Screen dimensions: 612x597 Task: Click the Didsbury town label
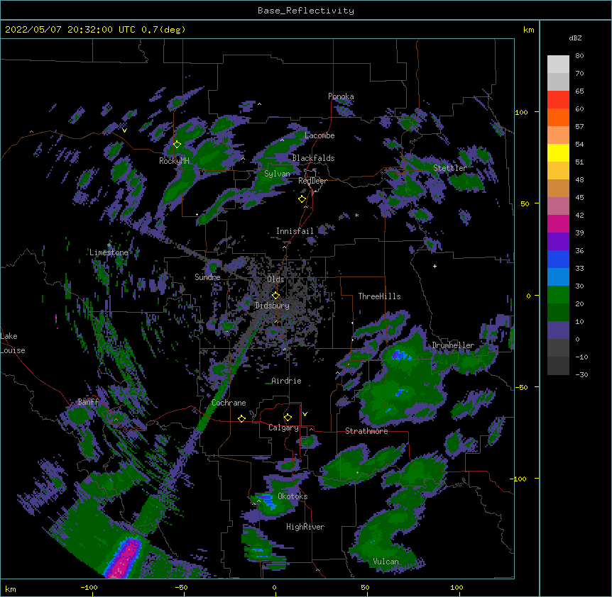coord(273,306)
